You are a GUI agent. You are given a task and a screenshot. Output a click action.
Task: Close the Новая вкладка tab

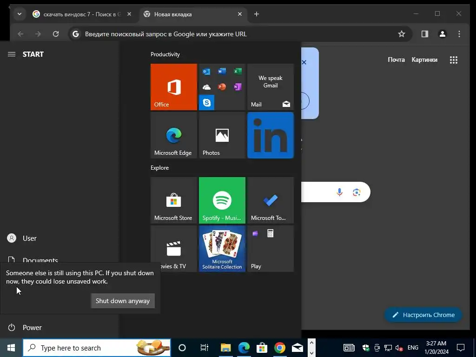[240, 14]
